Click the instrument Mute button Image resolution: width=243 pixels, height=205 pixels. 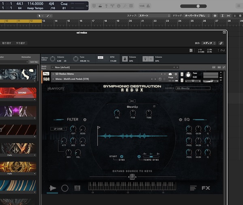point(182,80)
